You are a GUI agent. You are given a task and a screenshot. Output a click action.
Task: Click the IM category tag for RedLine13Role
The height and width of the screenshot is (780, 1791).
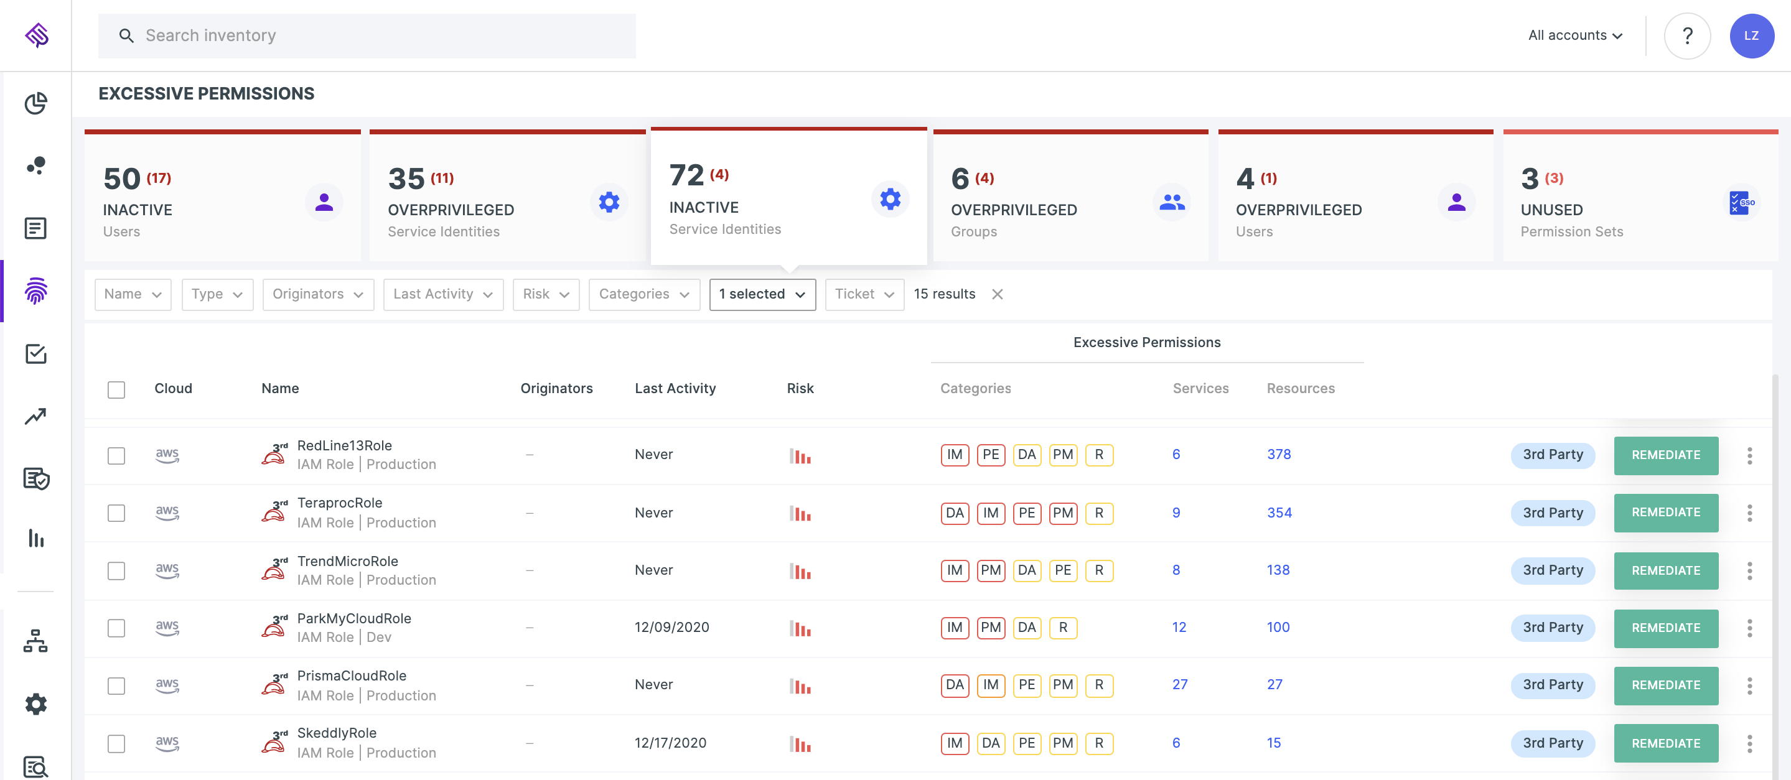[x=955, y=455]
